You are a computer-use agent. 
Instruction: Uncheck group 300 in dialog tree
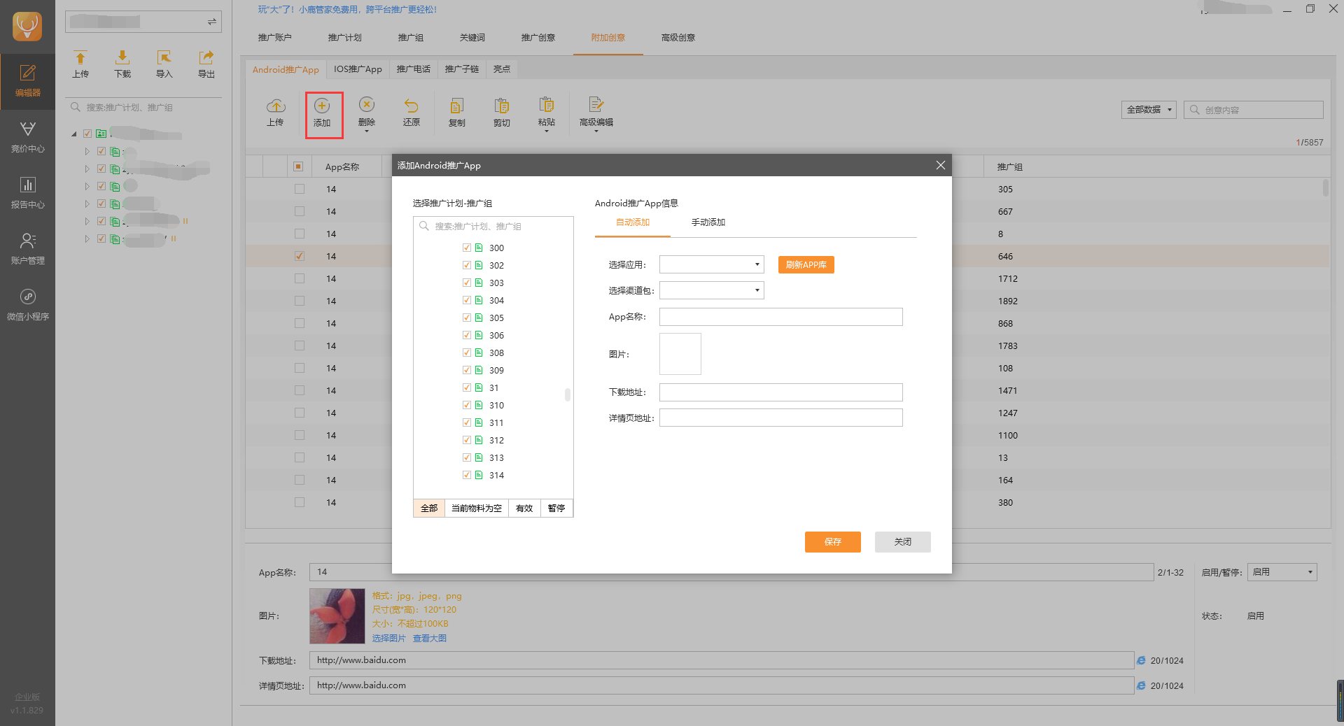(x=467, y=248)
